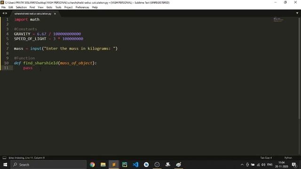301x169 pixels.
Task: Click the previous tab arrow
Action: 3,13
